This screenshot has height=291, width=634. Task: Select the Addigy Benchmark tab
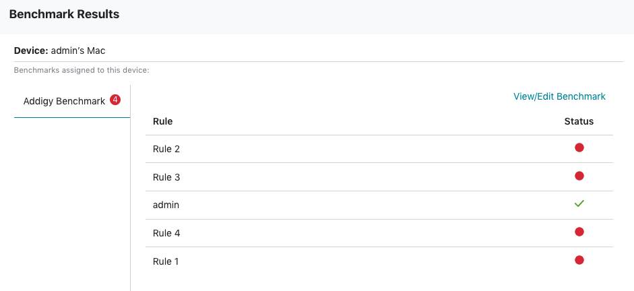pos(72,101)
